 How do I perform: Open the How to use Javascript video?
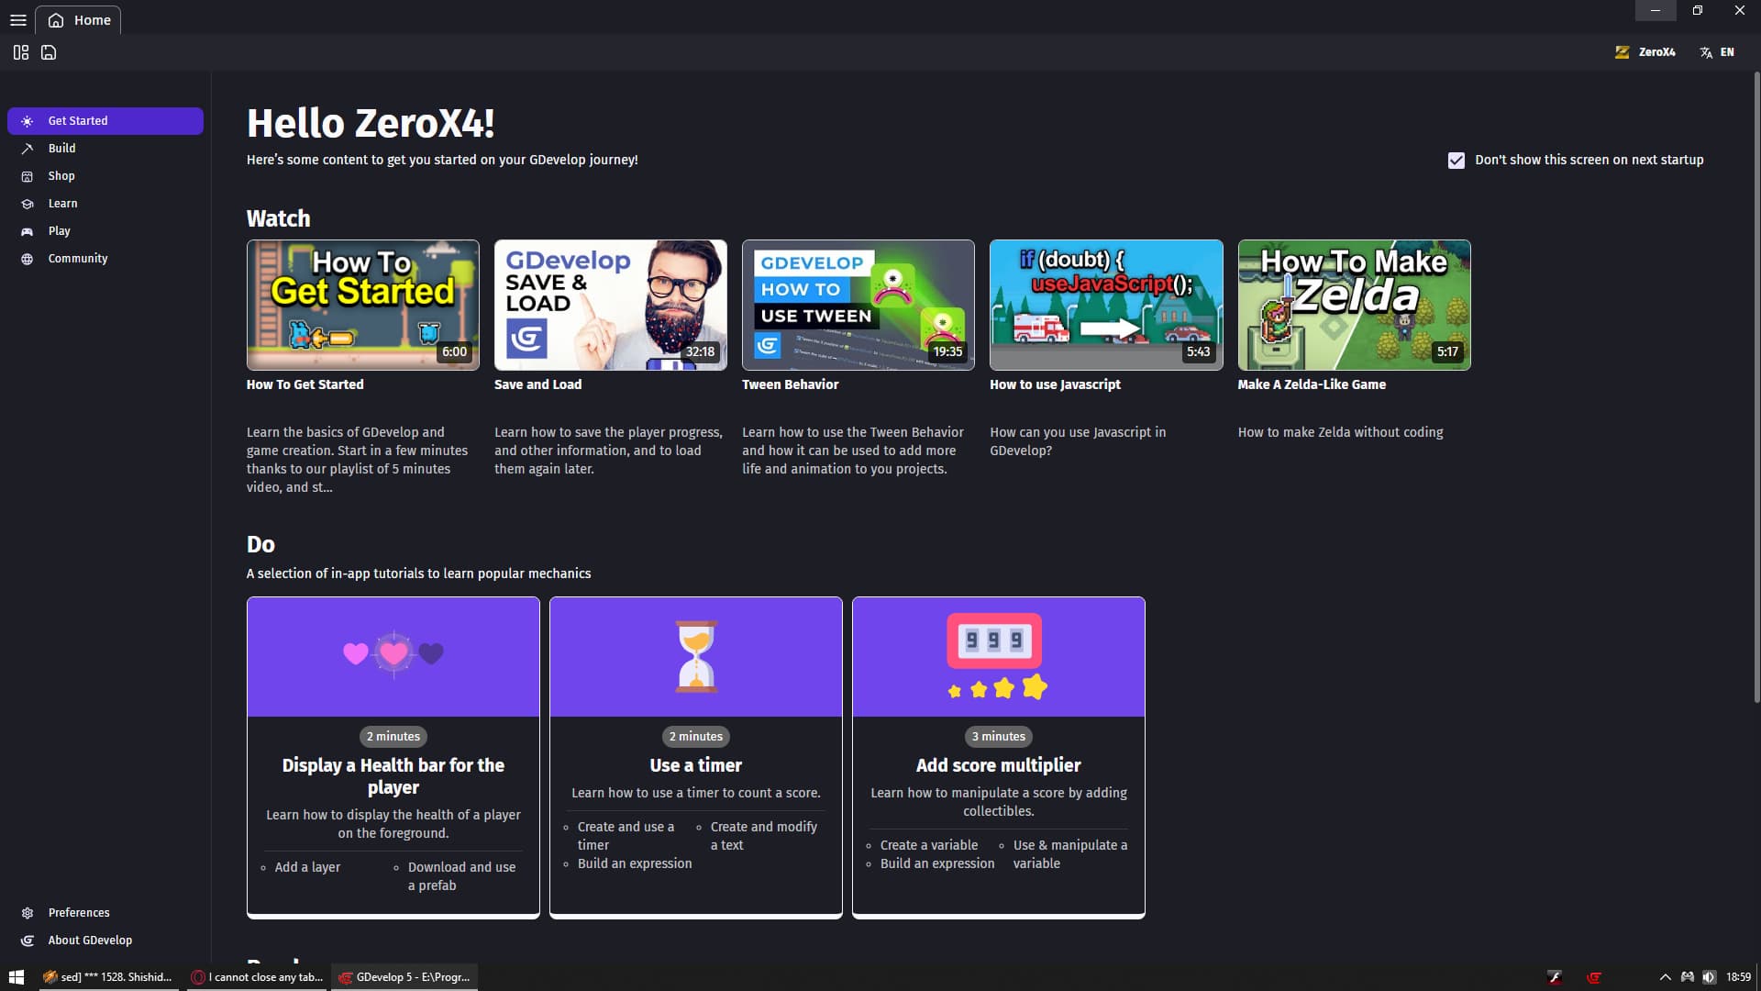click(1106, 306)
